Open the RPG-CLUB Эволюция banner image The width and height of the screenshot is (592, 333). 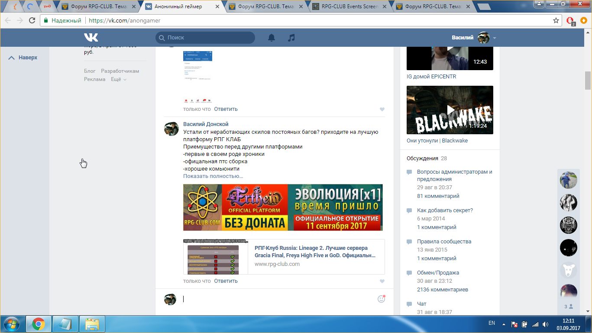[283, 207]
